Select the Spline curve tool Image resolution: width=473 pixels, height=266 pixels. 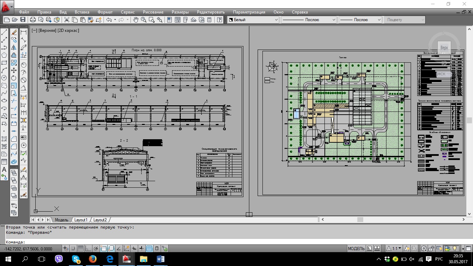pos(4,93)
